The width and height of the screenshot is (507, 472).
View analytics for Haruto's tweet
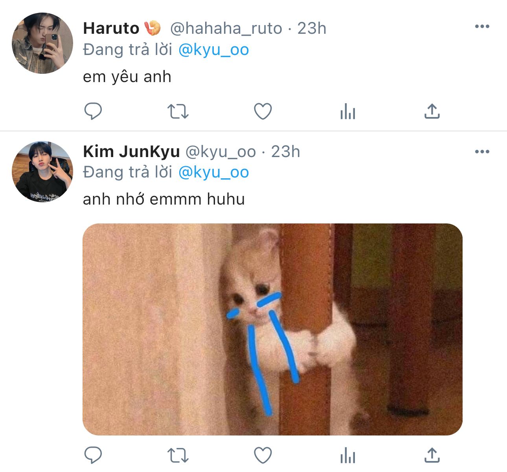pos(348,111)
